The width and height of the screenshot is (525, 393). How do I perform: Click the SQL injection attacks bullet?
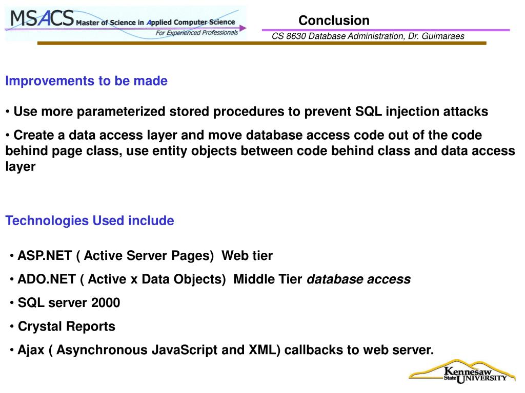coord(247,112)
